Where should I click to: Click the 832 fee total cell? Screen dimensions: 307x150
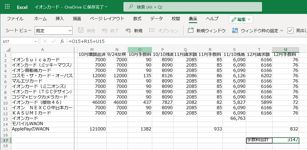click(286, 129)
